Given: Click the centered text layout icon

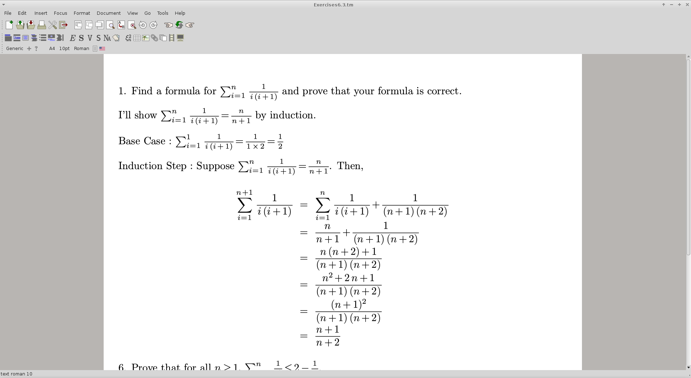Looking at the screenshot, I should pyautogui.click(x=34, y=38).
